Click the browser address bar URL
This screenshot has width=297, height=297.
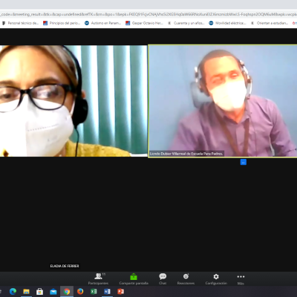148,14
